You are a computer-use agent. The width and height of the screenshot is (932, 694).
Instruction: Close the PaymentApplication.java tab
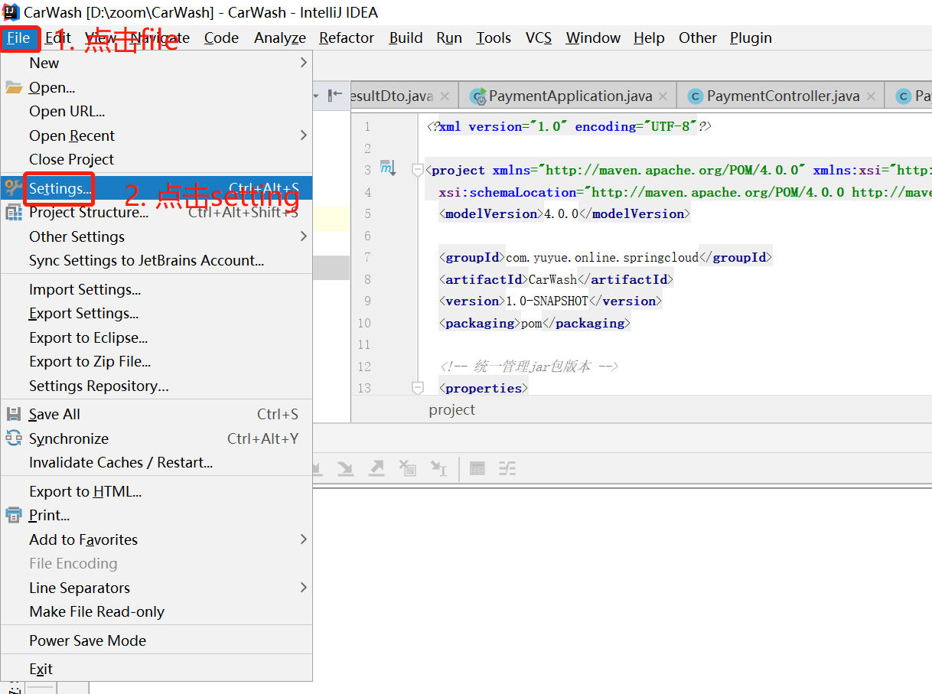coord(663,96)
